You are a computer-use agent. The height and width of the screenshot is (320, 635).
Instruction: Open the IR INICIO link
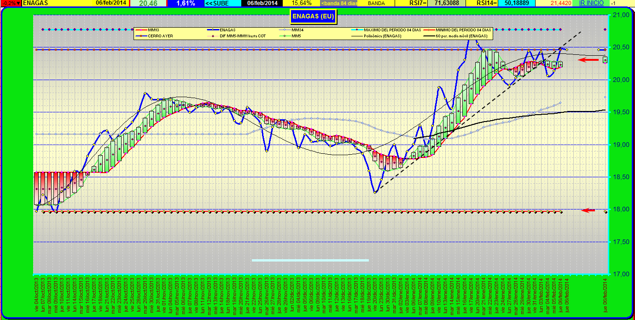(591, 3)
